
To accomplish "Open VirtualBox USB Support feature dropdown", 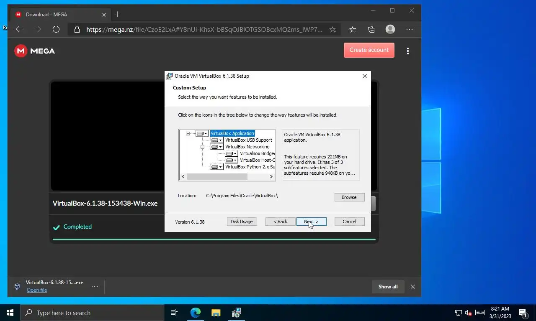I will [216, 140].
